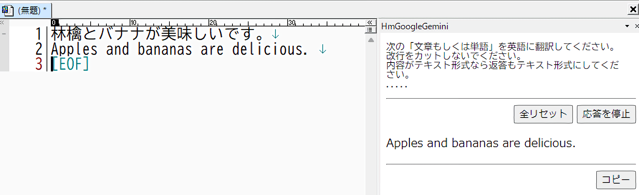Click the document icon on the 無題 tab
This screenshot has width=639, height=195.
point(8,10)
